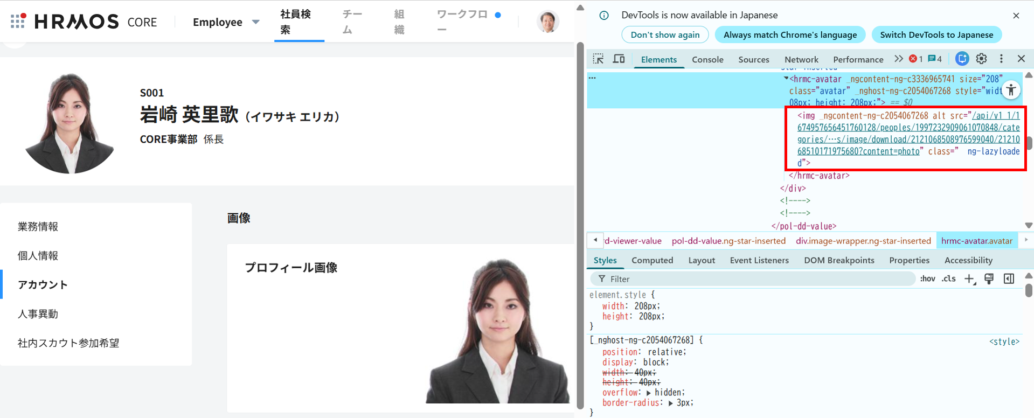
Task: Click the HRMOS app grid icon
Action: pyautogui.click(x=18, y=21)
